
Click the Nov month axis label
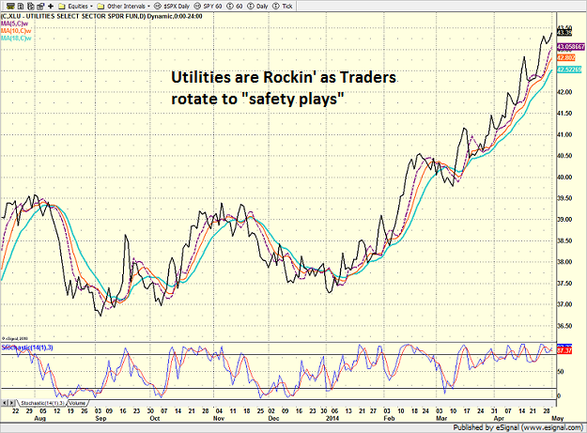point(219,418)
